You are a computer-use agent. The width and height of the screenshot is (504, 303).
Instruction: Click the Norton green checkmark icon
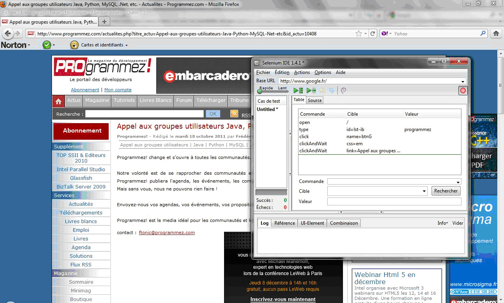47,45
